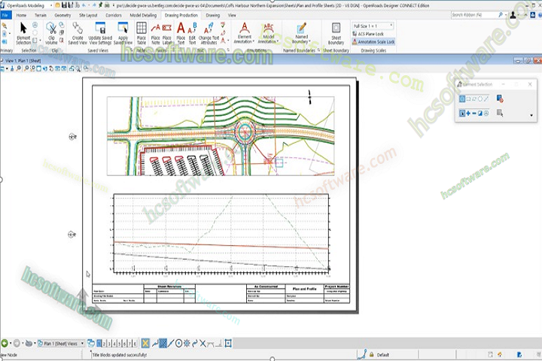Click Create Saved View
Image resolution: width=542 pixels, height=361 pixels.
[78, 33]
